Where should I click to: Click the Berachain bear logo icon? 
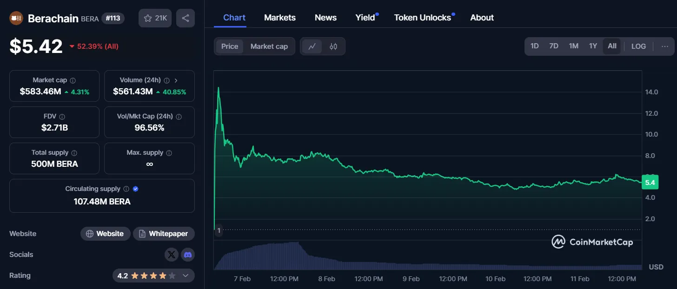[16, 18]
